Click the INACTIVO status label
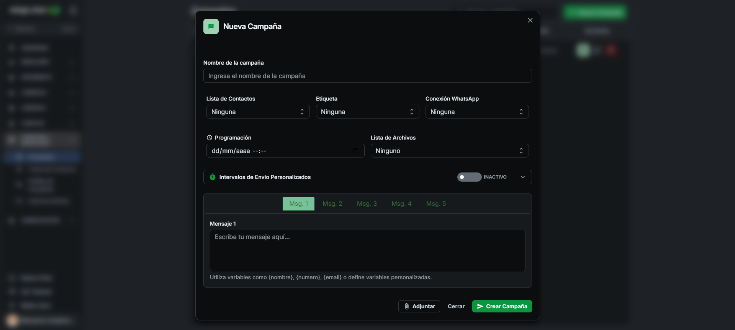735x330 pixels. coord(495,177)
